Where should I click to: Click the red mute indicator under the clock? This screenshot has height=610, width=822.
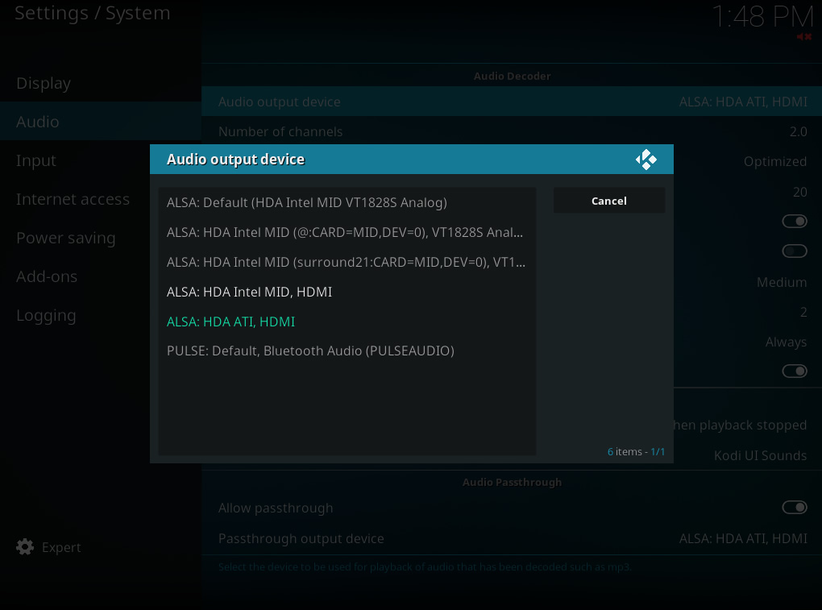click(803, 37)
